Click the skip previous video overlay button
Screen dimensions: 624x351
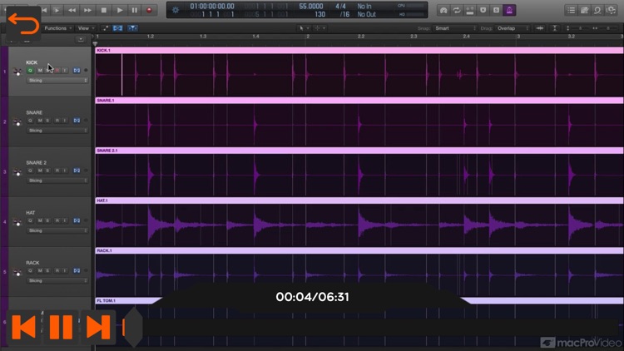click(x=23, y=327)
